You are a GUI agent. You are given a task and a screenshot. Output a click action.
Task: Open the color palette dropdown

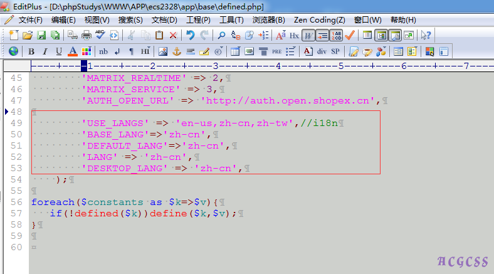tap(86, 51)
